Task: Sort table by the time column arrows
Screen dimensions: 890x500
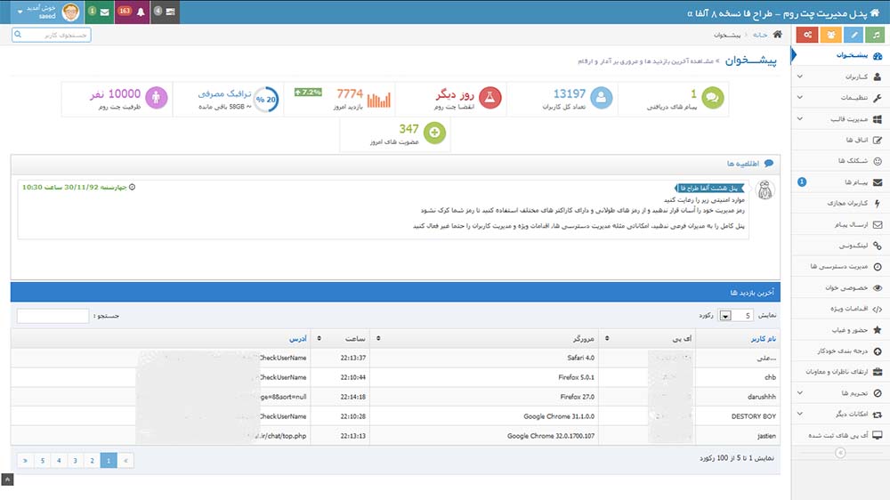Action: 319,339
